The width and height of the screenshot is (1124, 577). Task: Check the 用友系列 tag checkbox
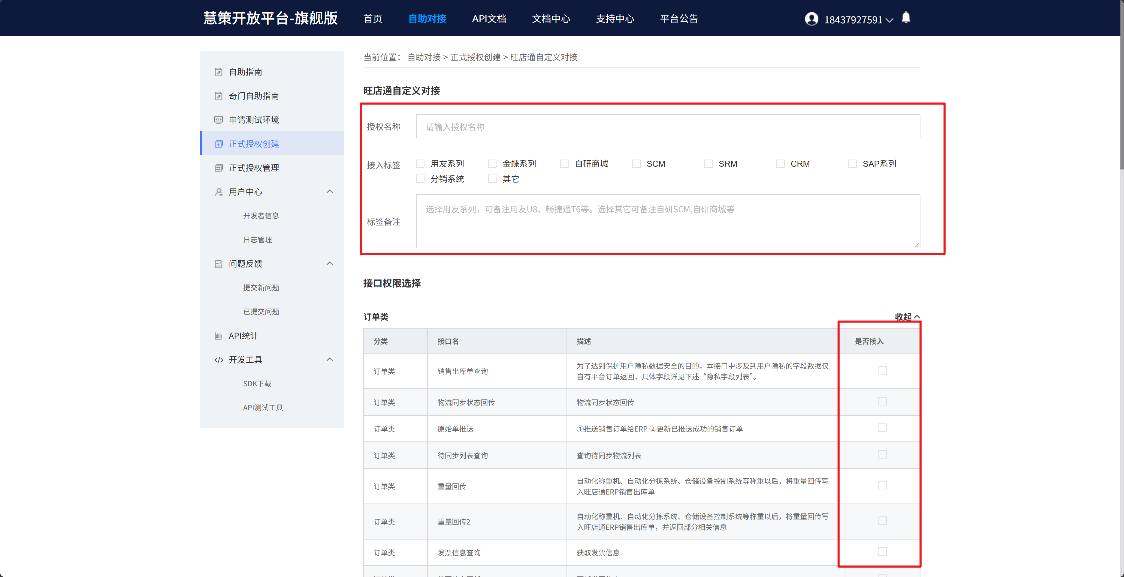(420, 164)
